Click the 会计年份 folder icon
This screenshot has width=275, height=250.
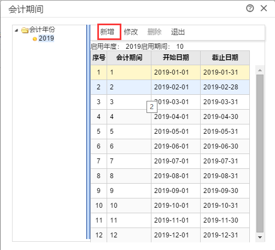point(25,30)
